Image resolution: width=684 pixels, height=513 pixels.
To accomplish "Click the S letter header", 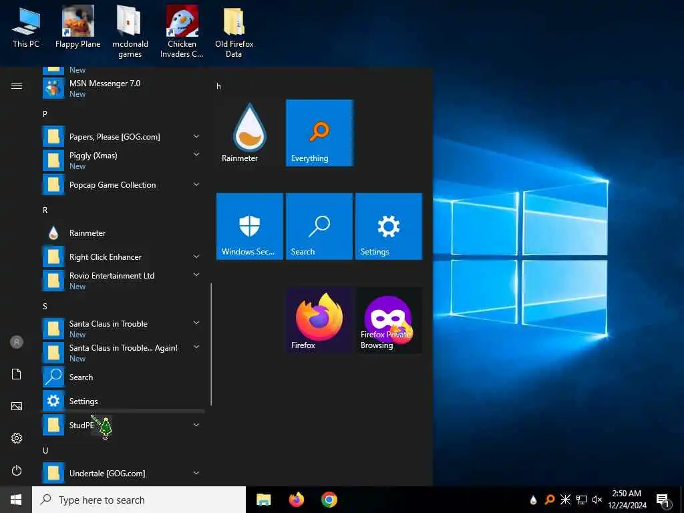I will point(45,307).
